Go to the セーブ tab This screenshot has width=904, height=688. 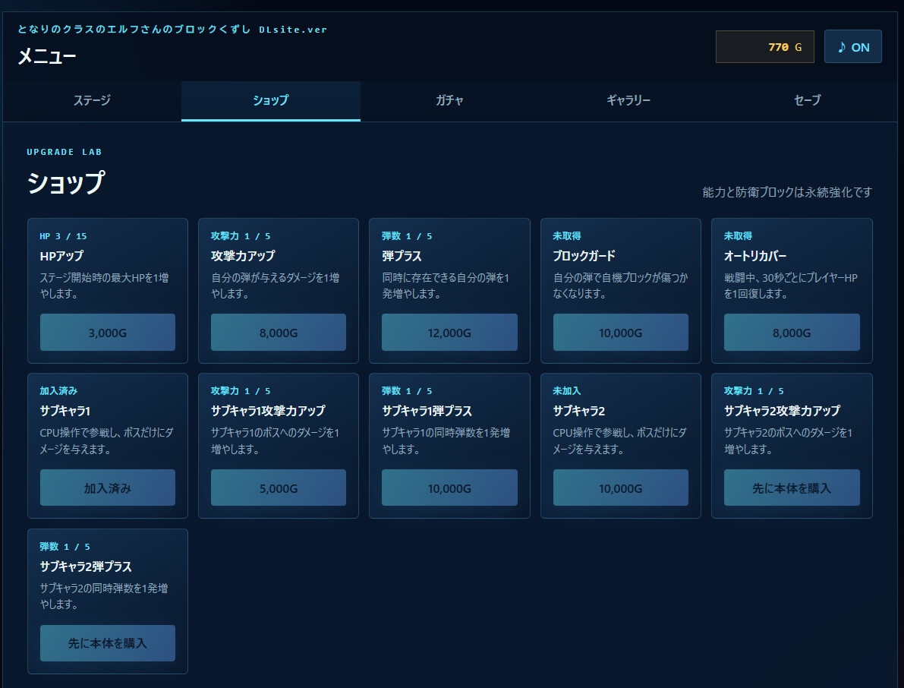[x=807, y=100]
